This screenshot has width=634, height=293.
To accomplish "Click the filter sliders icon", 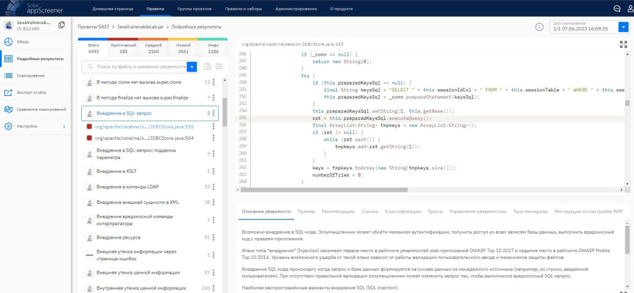I will point(220,67).
